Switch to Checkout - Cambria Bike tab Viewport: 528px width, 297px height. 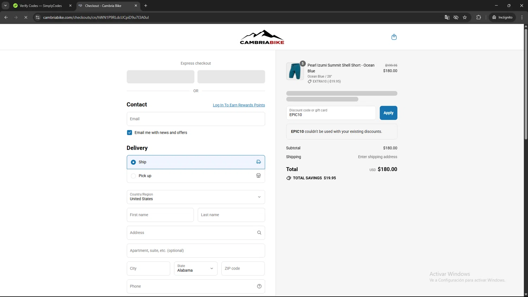[x=108, y=6]
